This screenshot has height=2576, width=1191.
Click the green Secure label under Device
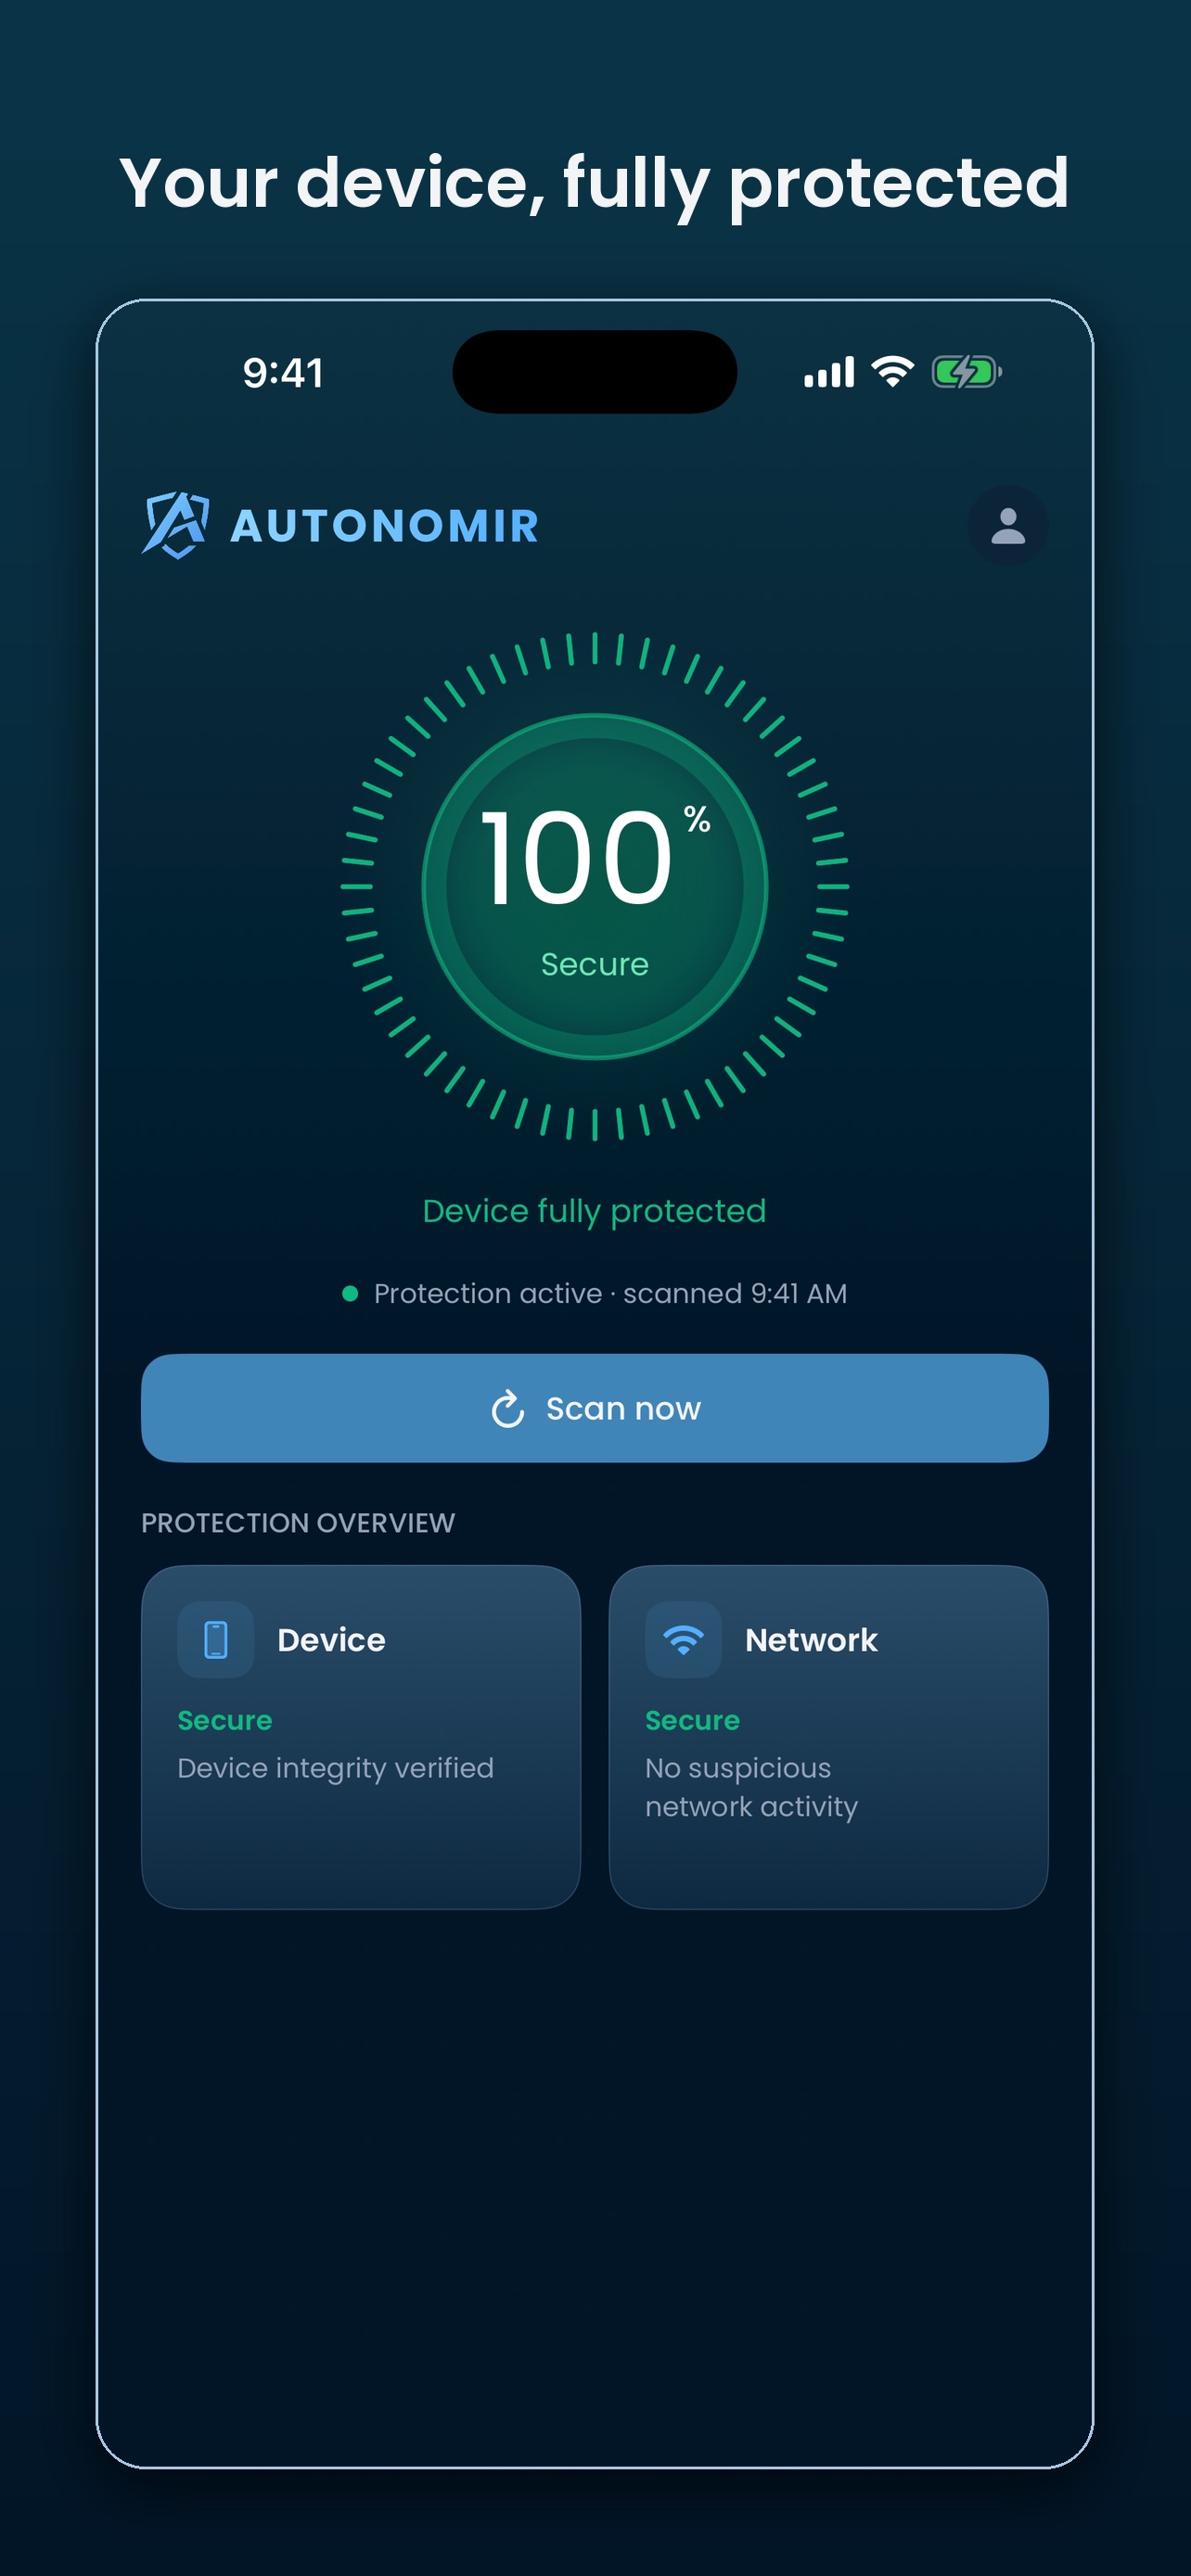(225, 1720)
